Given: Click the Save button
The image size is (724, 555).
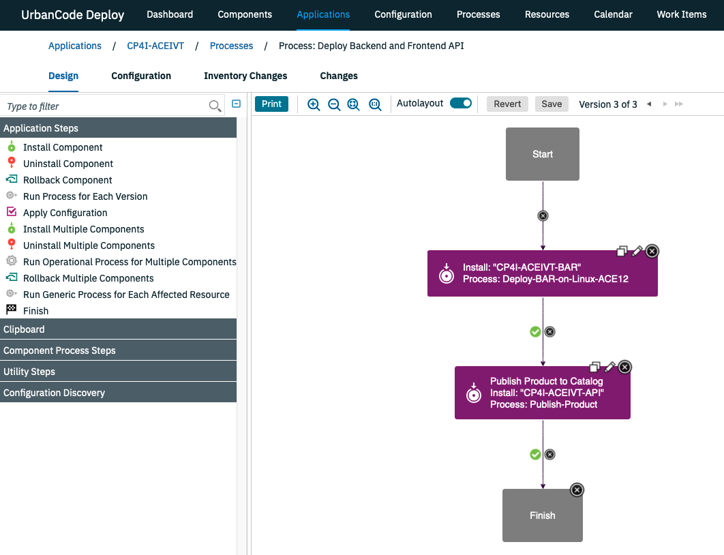Looking at the screenshot, I should [x=551, y=104].
